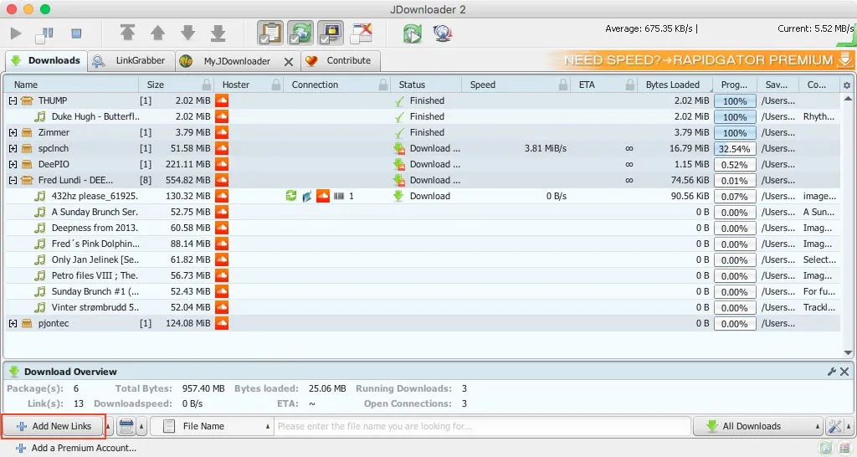
Task: Click Add New Links button
Action: coord(53,426)
